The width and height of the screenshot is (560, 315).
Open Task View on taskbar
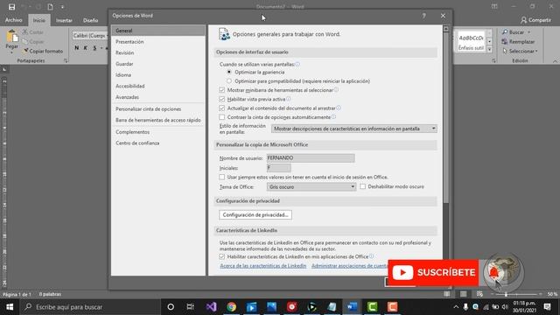(191, 307)
